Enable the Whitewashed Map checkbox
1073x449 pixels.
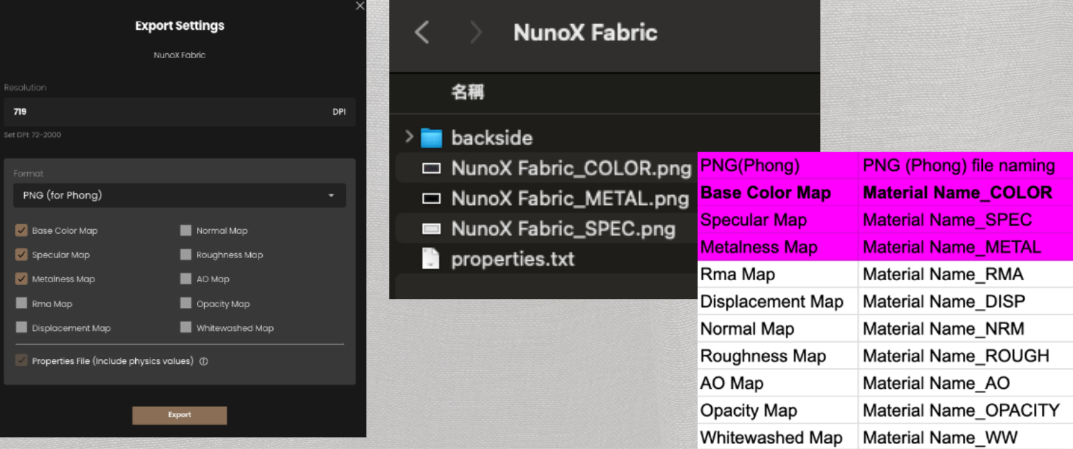tap(186, 327)
